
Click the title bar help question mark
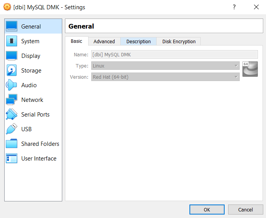point(234,7)
